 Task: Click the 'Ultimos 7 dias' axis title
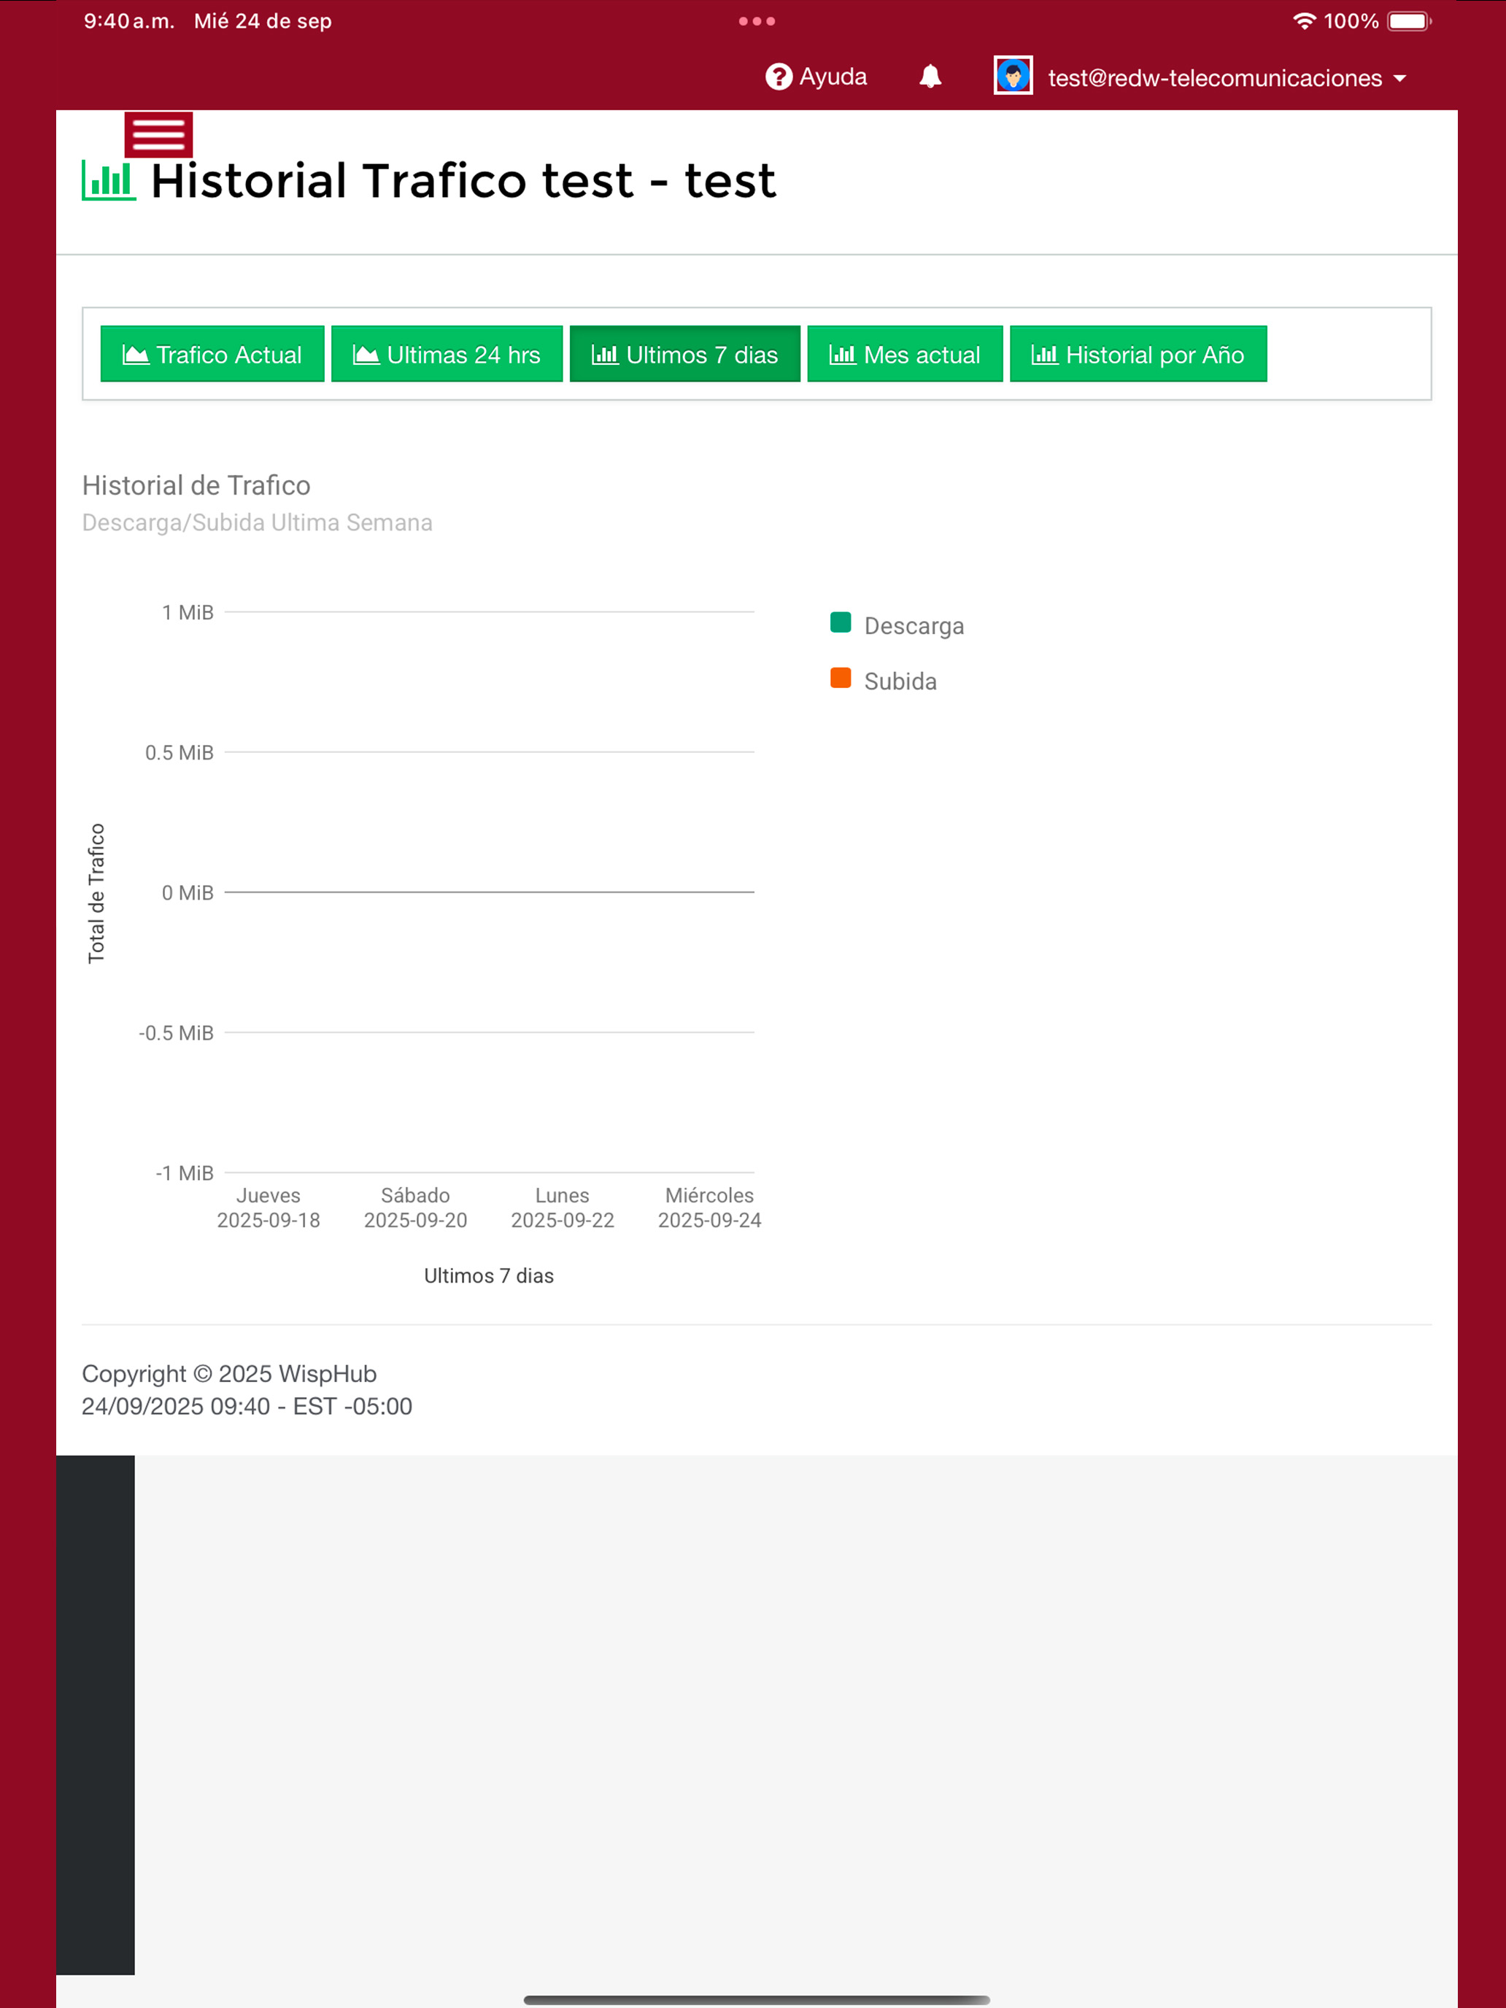488,1275
